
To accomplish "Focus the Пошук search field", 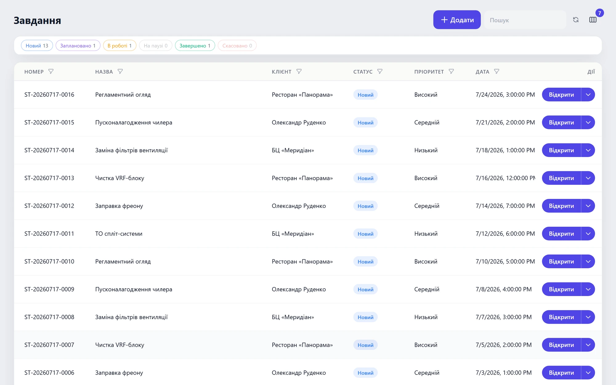I will click(x=525, y=20).
